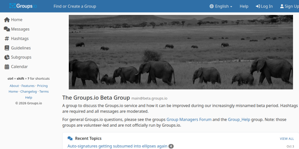Open the Pricing footer link
The width and height of the screenshot is (299, 149).
pos(42,86)
